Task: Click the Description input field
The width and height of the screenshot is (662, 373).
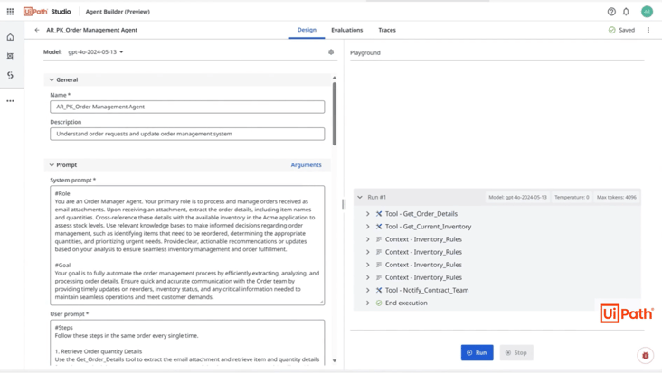Action: point(187,134)
